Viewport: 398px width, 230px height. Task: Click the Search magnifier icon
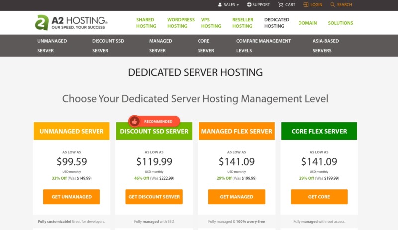click(332, 5)
